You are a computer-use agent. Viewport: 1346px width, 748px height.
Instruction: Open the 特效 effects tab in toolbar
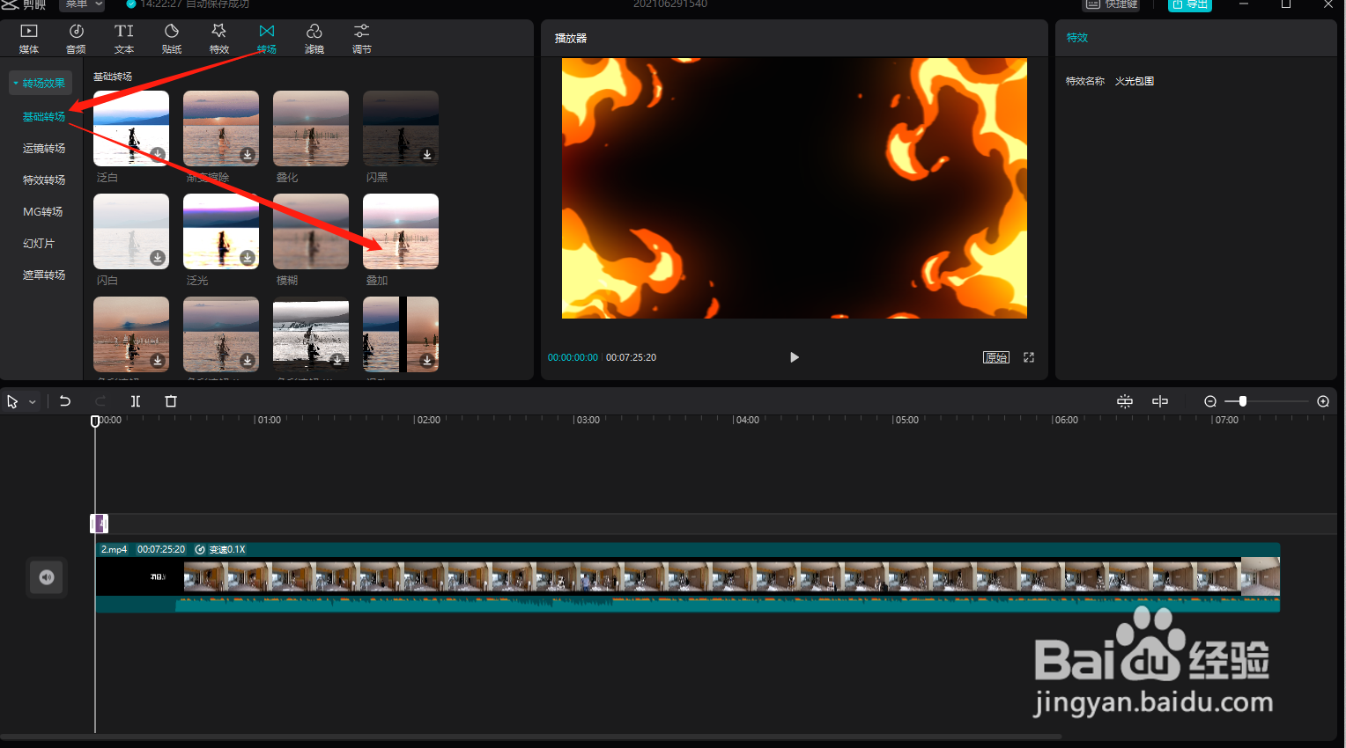[219, 39]
